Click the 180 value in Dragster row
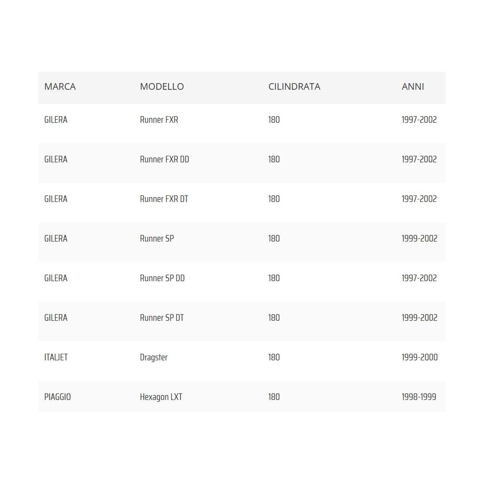The image size is (484, 484). coord(274,357)
